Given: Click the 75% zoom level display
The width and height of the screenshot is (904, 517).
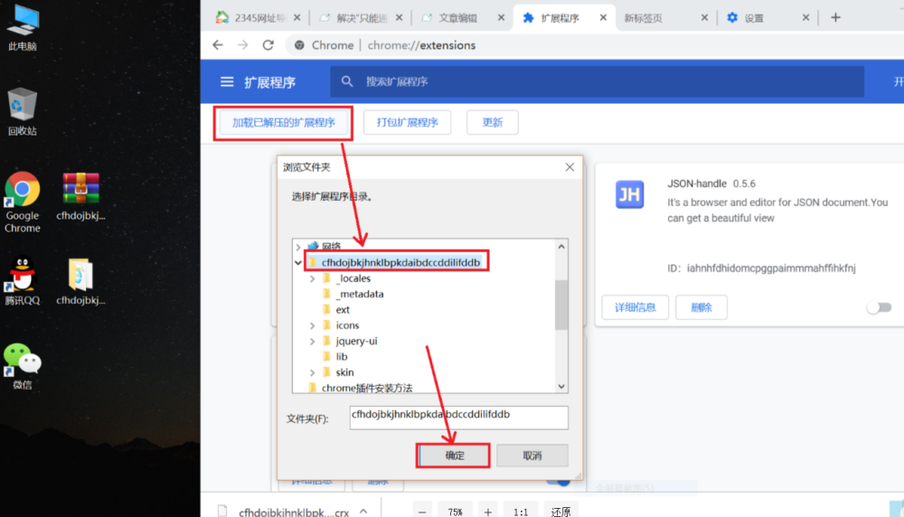Looking at the screenshot, I should pyautogui.click(x=456, y=512).
